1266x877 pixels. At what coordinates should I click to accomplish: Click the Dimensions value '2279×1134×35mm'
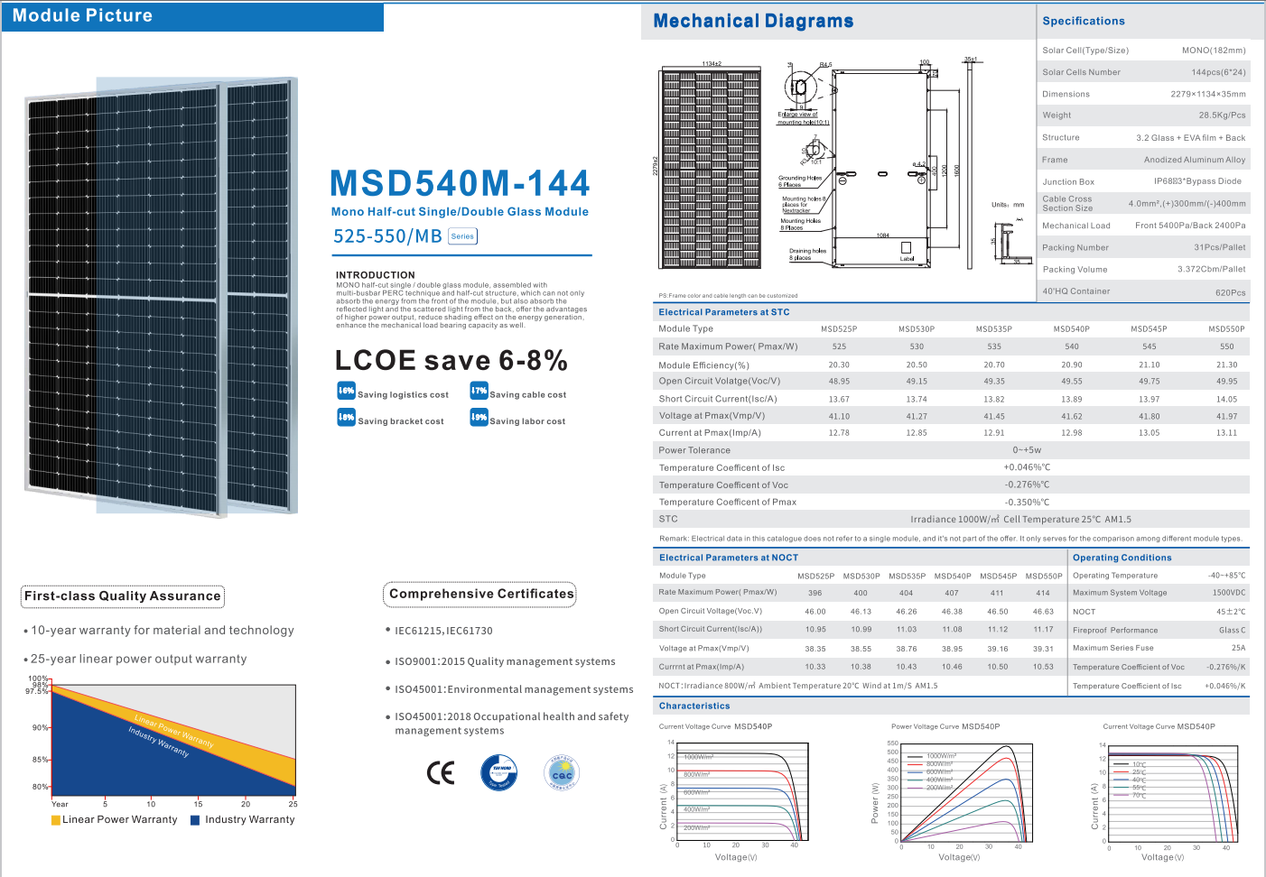coord(1208,94)
